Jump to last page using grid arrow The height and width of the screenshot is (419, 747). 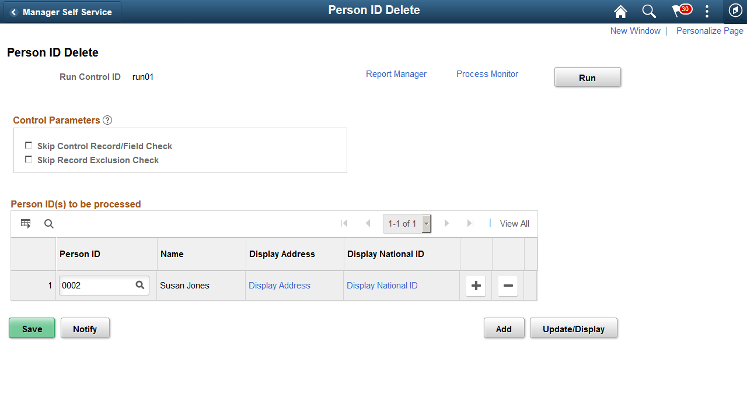pyautogui.click(x=470, y=223)
